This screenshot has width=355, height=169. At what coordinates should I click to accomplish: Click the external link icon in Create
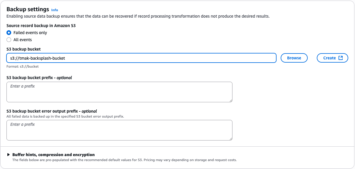(x=341, y=58)
